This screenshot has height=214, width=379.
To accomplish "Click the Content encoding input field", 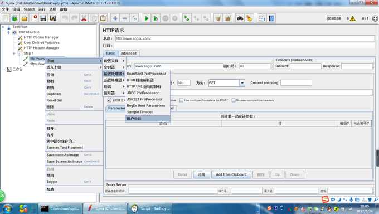I will tap(296, 83).
